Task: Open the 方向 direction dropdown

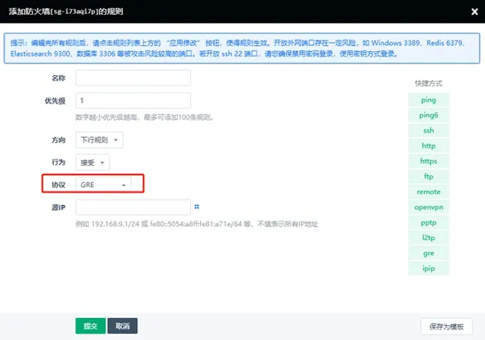Action: click(x=99, y=140)
